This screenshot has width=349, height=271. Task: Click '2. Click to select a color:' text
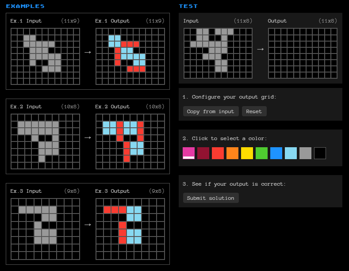point(225,138)
